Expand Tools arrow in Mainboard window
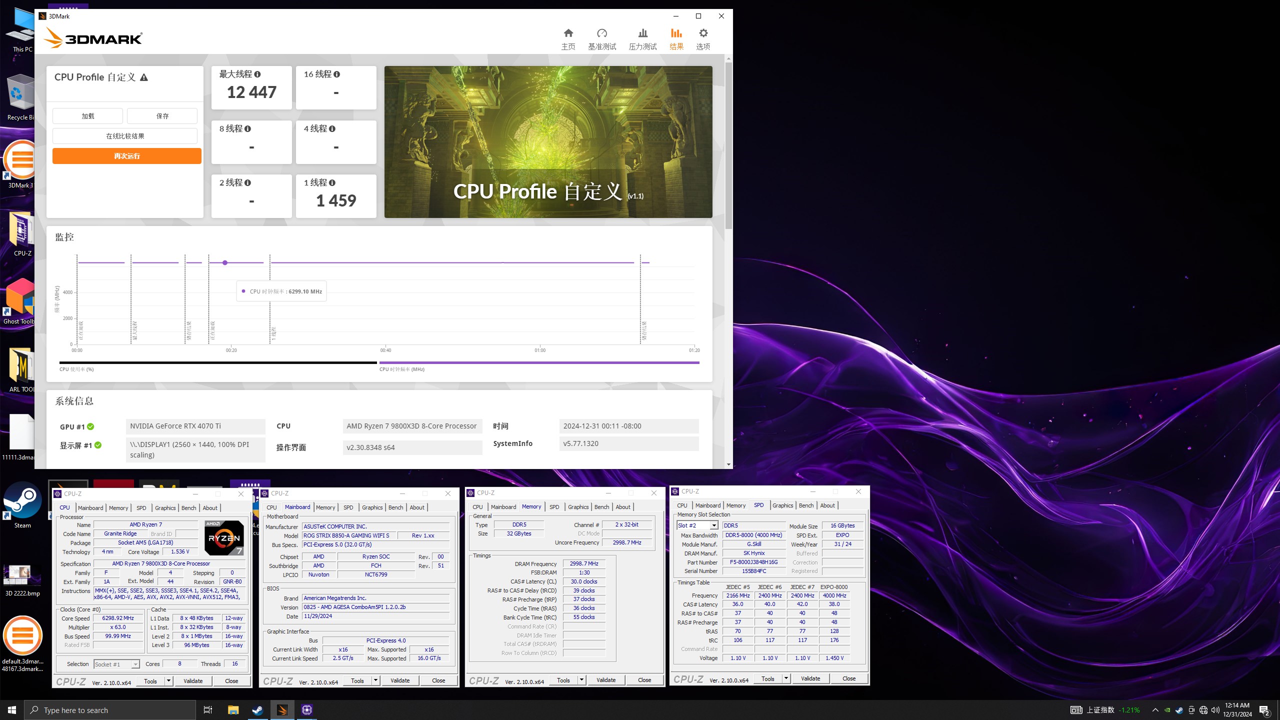 point(375,680)
